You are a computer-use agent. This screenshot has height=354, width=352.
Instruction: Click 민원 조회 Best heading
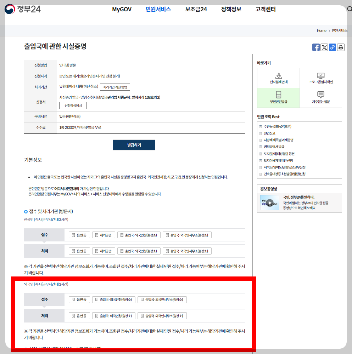click(268, 117)
